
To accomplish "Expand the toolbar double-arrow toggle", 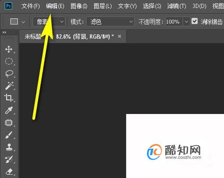I will pyautogui.click(x=4, y=32).
